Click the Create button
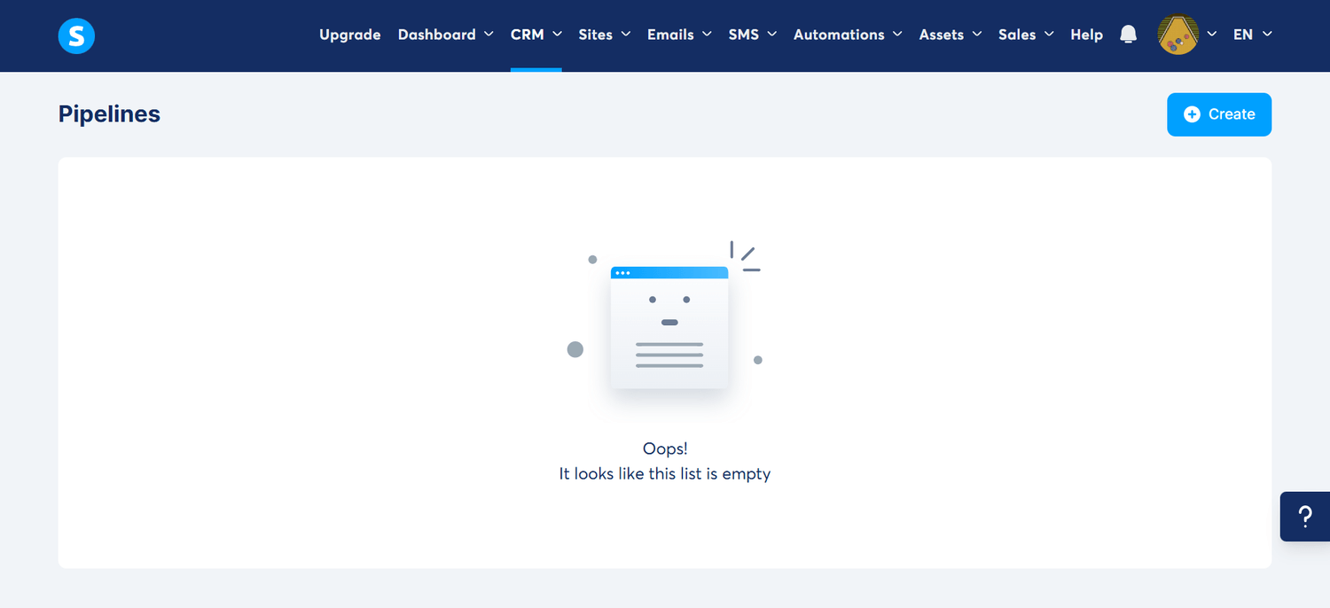This screenshot has width=1330, height=608. click(1219, 114)
